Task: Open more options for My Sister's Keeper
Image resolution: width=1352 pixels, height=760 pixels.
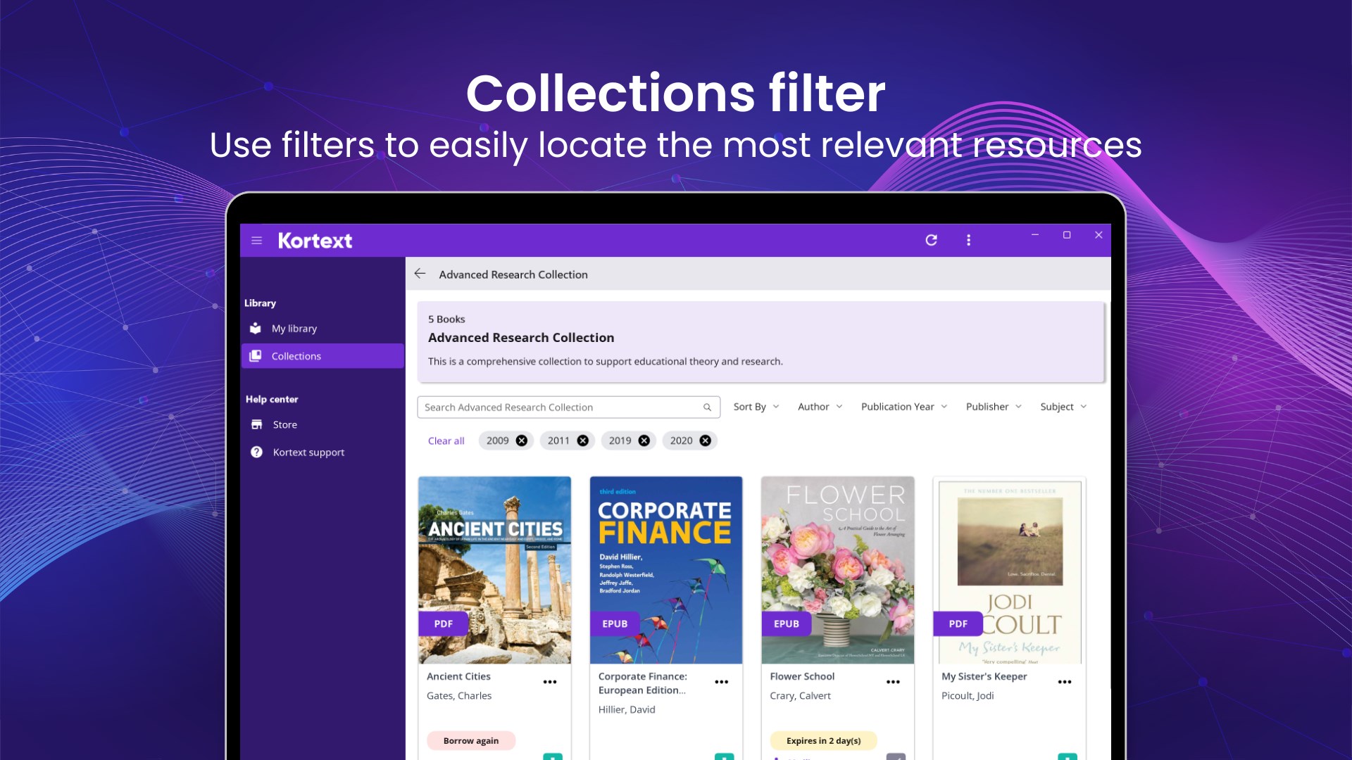Action: (1065, 682)
